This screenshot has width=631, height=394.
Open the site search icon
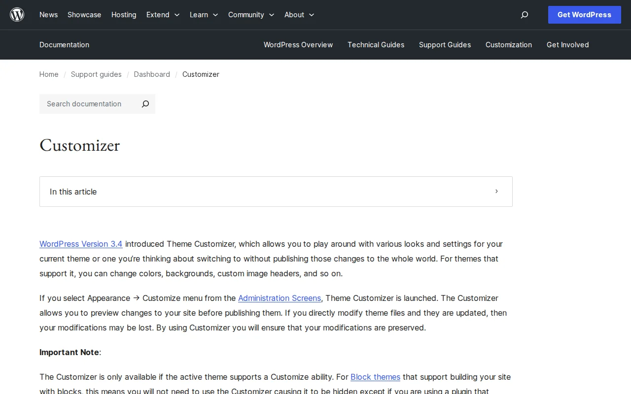tap(524, 15)
